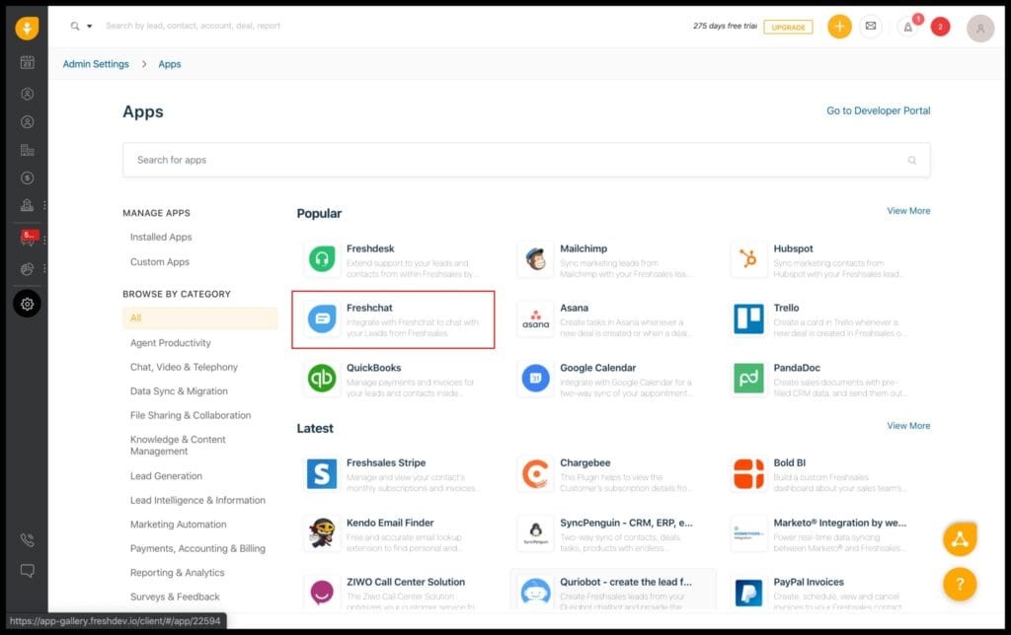This screenshot has height=635, width=1011.
Task: Open the calendar icon in the sidebar
Action: (26, 62)
